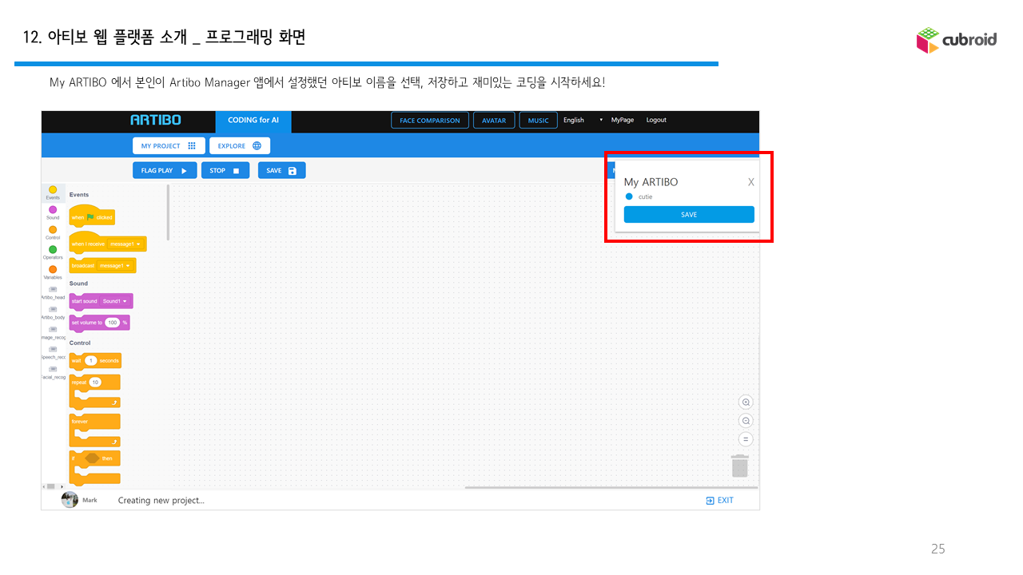Click the when flag clicked block
This screenshot has height=575, width=1023.
(92, 215)
